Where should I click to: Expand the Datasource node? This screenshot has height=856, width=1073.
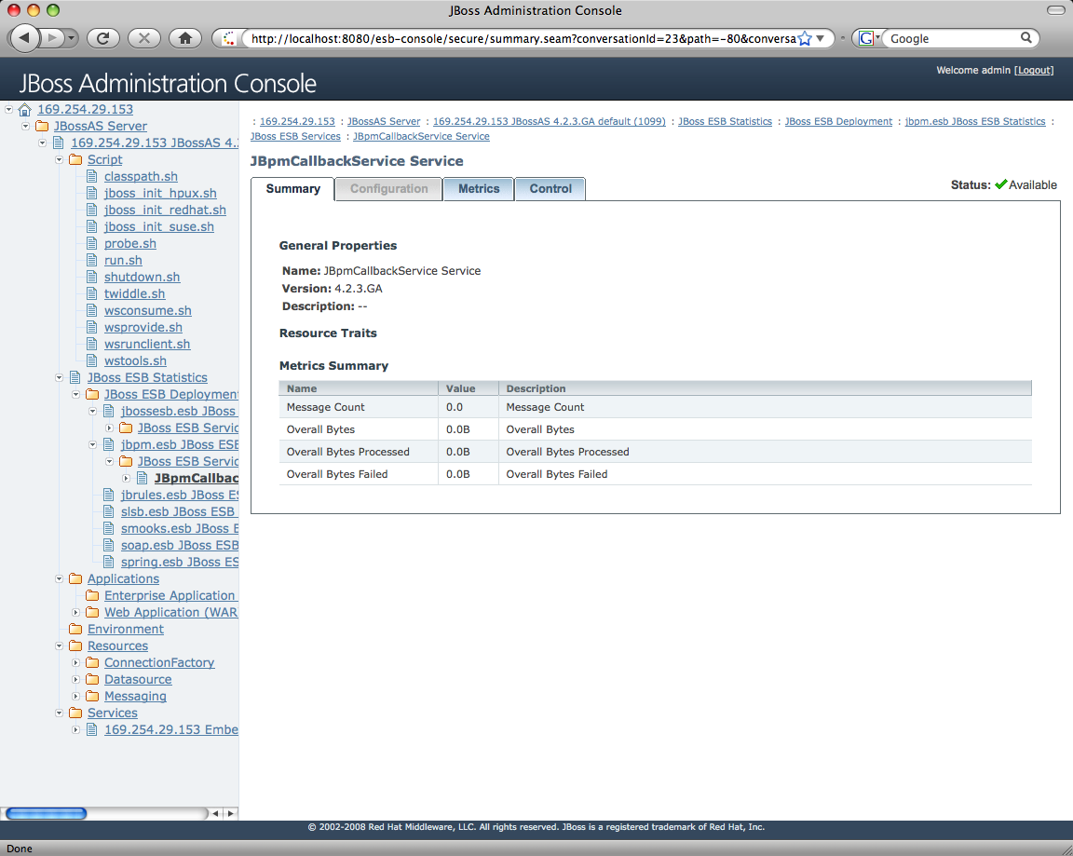(76, 679)
